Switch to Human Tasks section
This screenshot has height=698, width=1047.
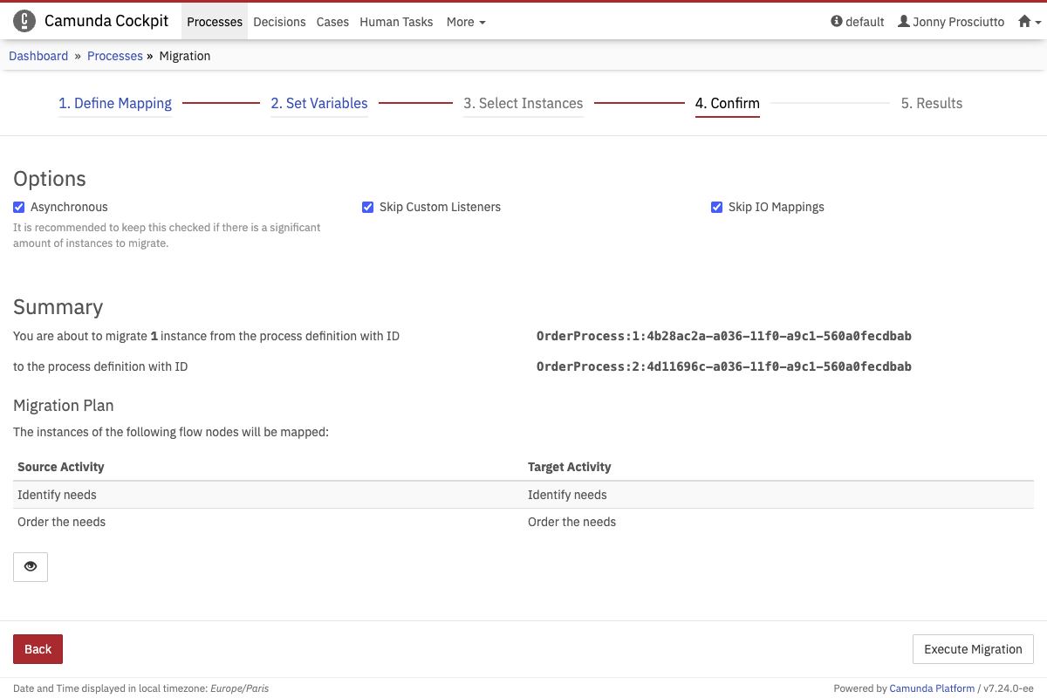pyautogui.click(x=396, y=22)
